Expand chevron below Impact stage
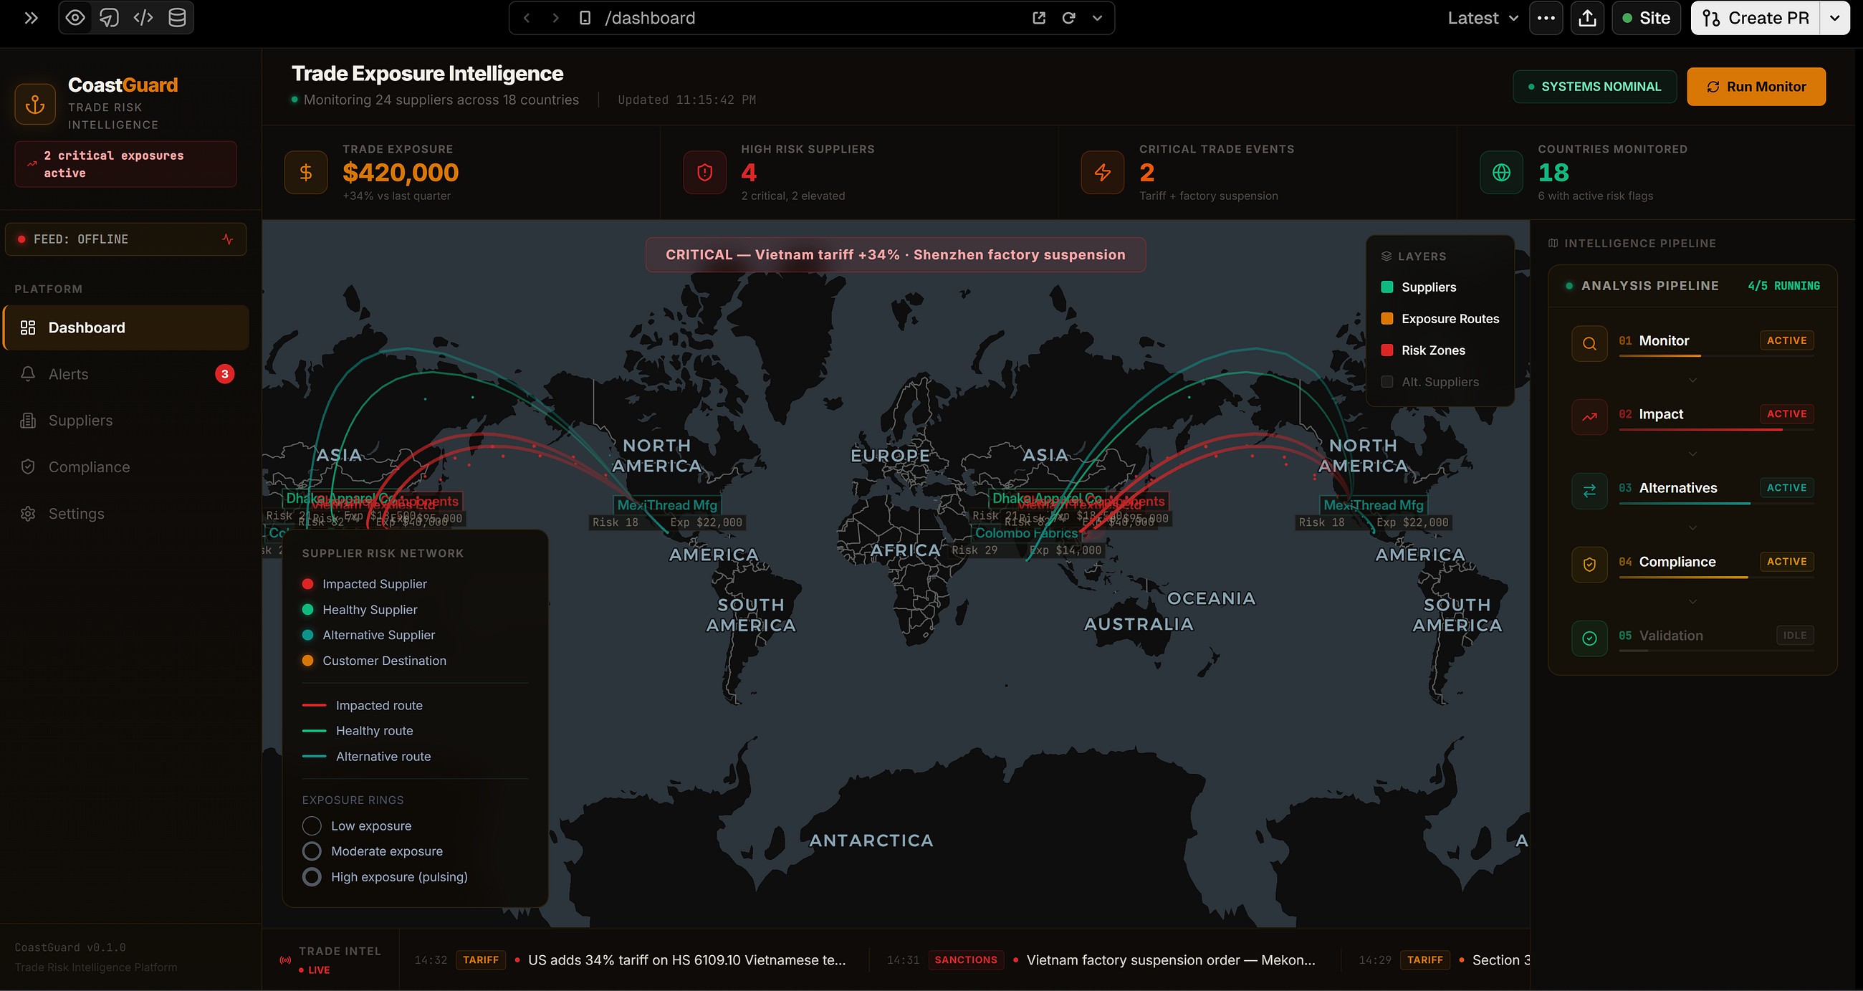 tap(1692, 454)
